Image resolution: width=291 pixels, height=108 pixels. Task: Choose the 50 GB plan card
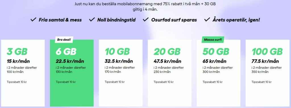(x=219, y=73)
